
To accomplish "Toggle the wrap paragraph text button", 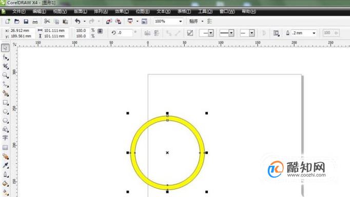I will click(276, 33).
